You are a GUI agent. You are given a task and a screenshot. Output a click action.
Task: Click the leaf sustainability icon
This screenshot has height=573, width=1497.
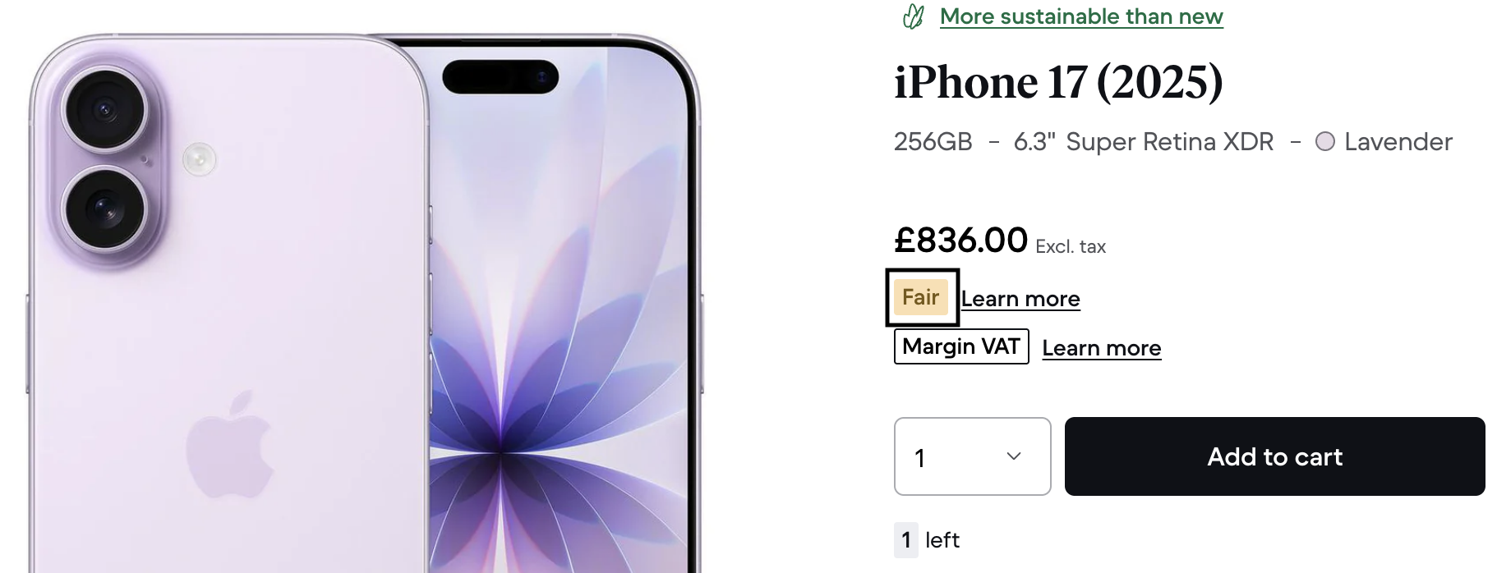tap(913, 16)
